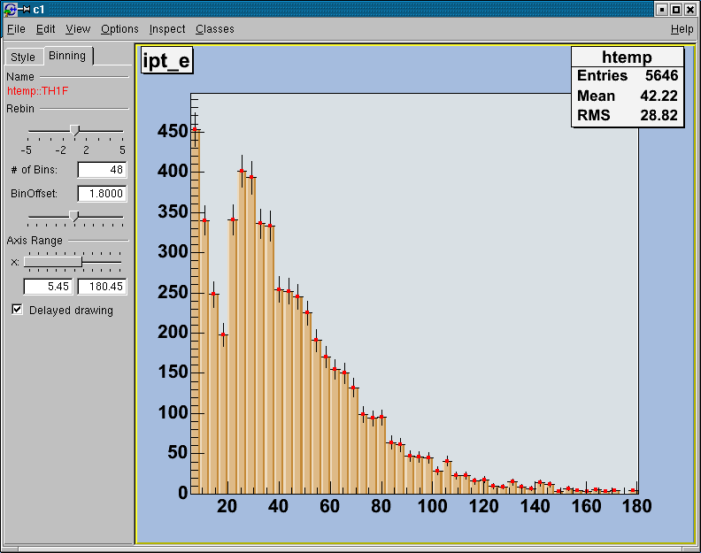Switch to the Style tab

[x=23, y=57]
